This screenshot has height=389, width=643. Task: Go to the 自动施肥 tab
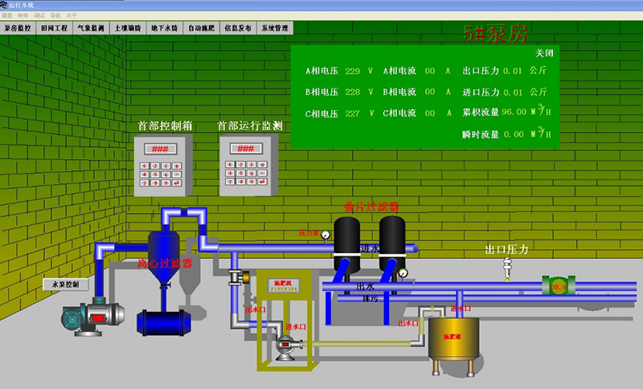point(201,27)
